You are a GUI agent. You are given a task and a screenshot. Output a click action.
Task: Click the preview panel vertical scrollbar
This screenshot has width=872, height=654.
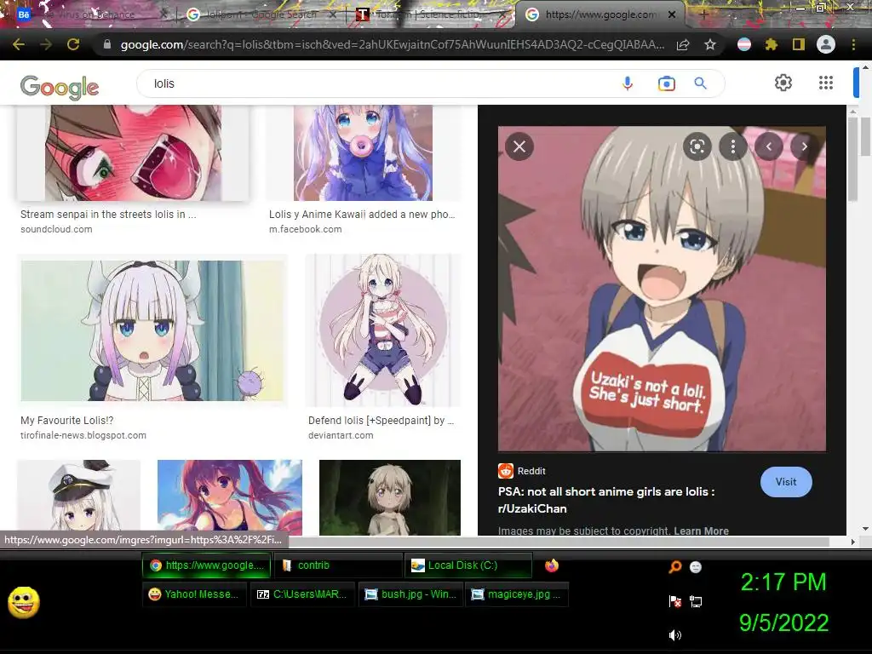point(852,158)
